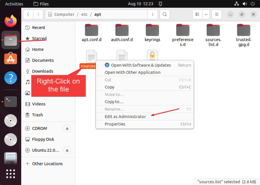The height and width of the screenshot is (185, 260).
Task: Go to Home in sidebar
Action: tap(48, 49)
